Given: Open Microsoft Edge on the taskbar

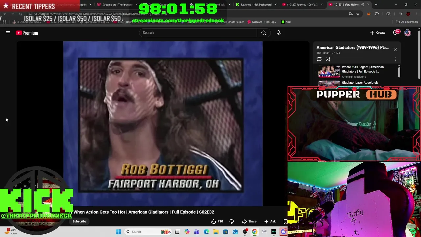Looking at the screenshot, I should (206, 232).
